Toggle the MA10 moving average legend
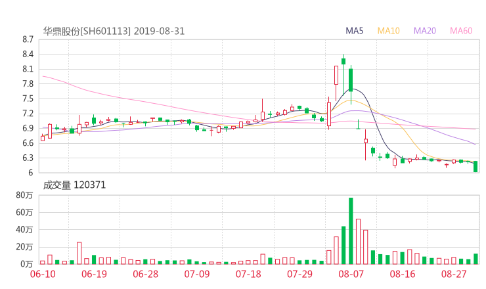Screen dimensions: 486x289 click(388, 31)
